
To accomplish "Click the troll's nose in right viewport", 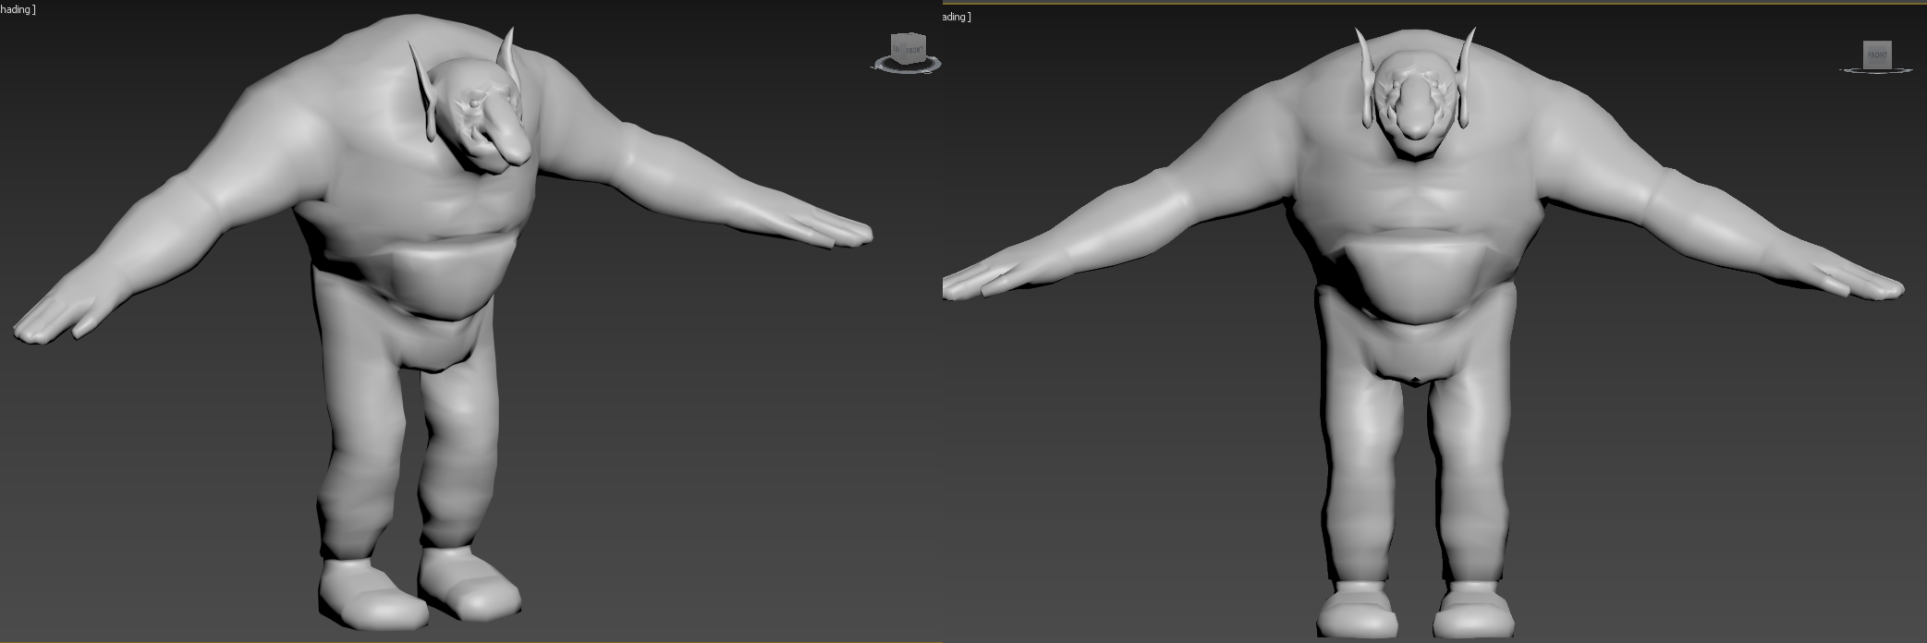I will click(1414, 117).
